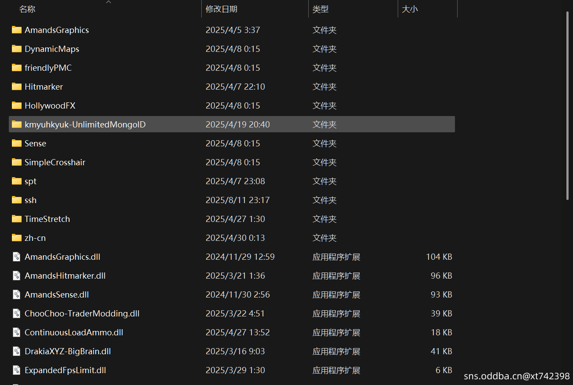
Task: Select the Sense folder name
Action: tap(35, 143)
